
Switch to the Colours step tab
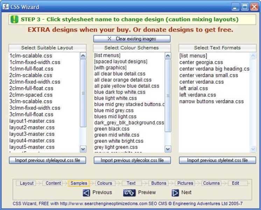(105, 183)
